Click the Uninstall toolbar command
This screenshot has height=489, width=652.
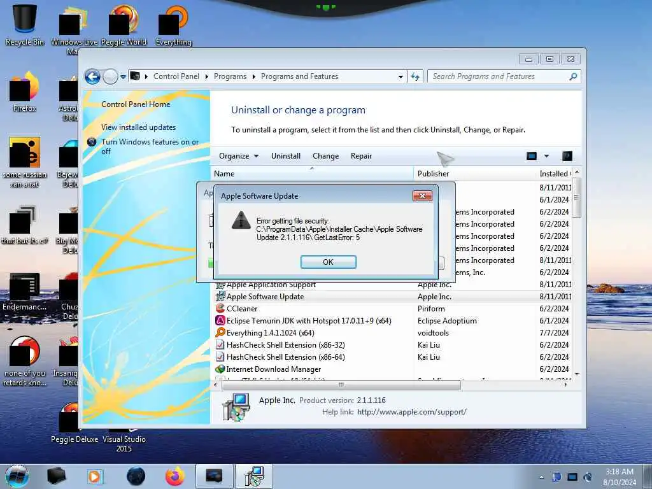[286, 156]
